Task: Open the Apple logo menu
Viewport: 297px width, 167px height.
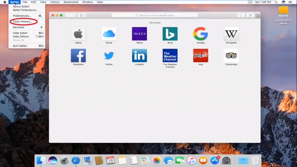Action: click(x=5, y=2)
